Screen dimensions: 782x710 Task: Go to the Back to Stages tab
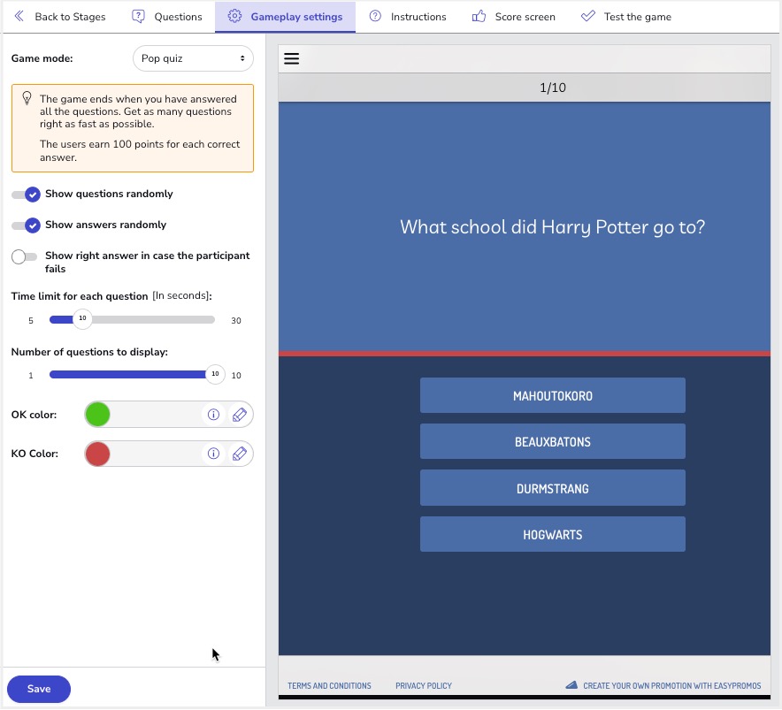60,17
